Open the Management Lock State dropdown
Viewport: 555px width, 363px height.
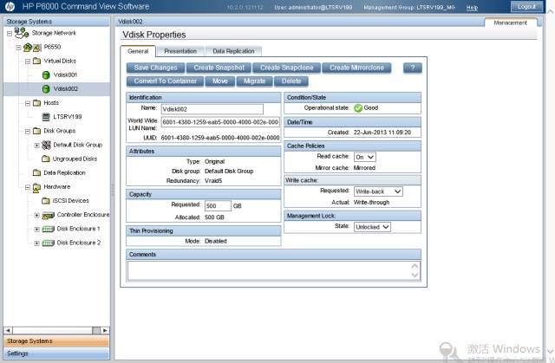point(372,227)
